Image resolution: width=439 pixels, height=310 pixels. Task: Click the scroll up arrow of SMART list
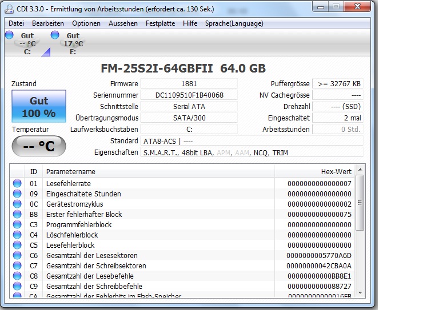pos(360,170)
